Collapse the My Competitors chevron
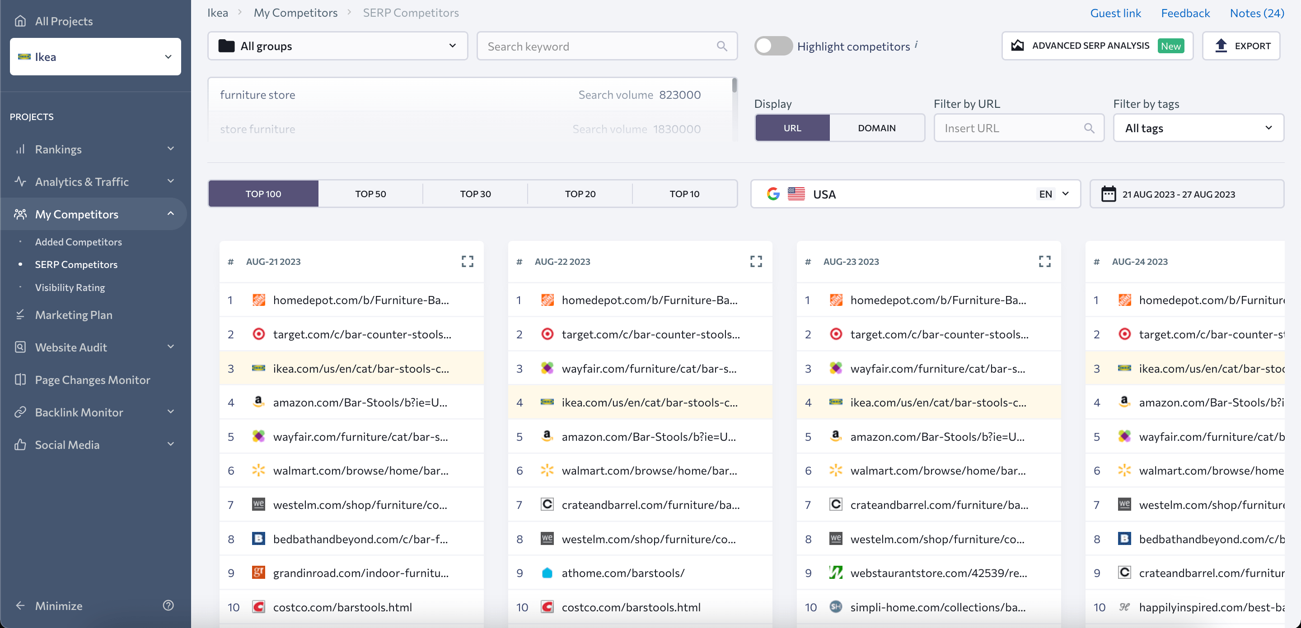The image size is (1301, 628). tap(170, 213)
